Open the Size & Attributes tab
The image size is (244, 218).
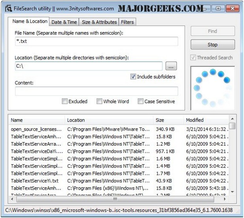point(99,22)
